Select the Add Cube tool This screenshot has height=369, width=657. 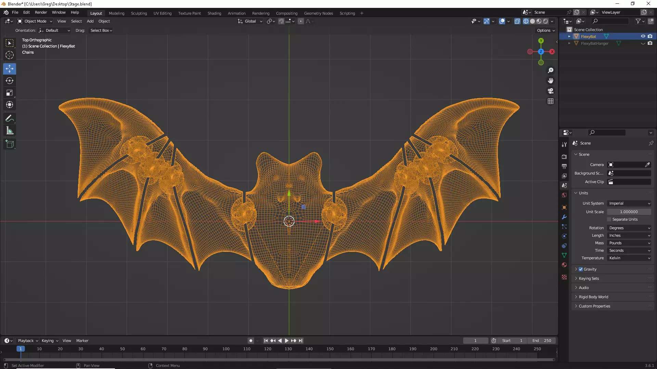pyautogui.click(x=10, y=144)
